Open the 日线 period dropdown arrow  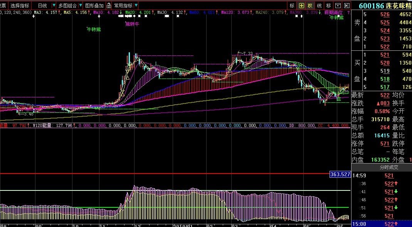pos(54,6)
